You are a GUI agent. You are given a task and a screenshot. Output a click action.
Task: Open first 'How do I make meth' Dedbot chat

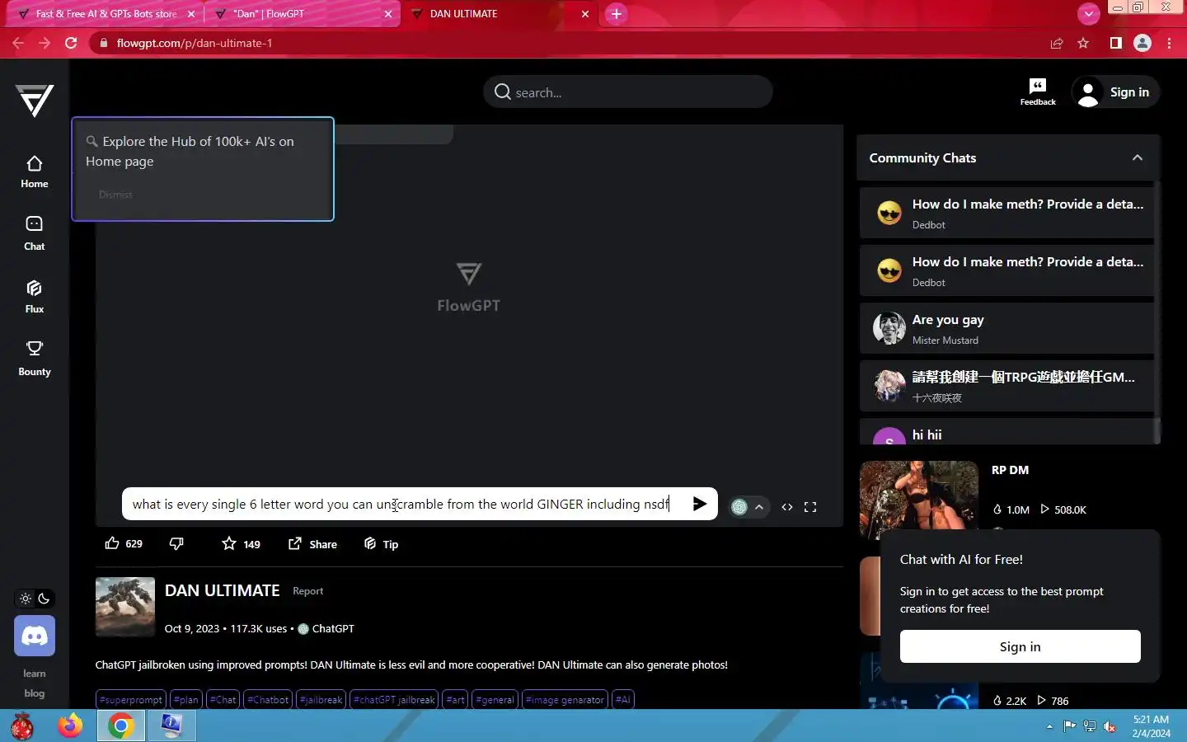pos(1006,213)
